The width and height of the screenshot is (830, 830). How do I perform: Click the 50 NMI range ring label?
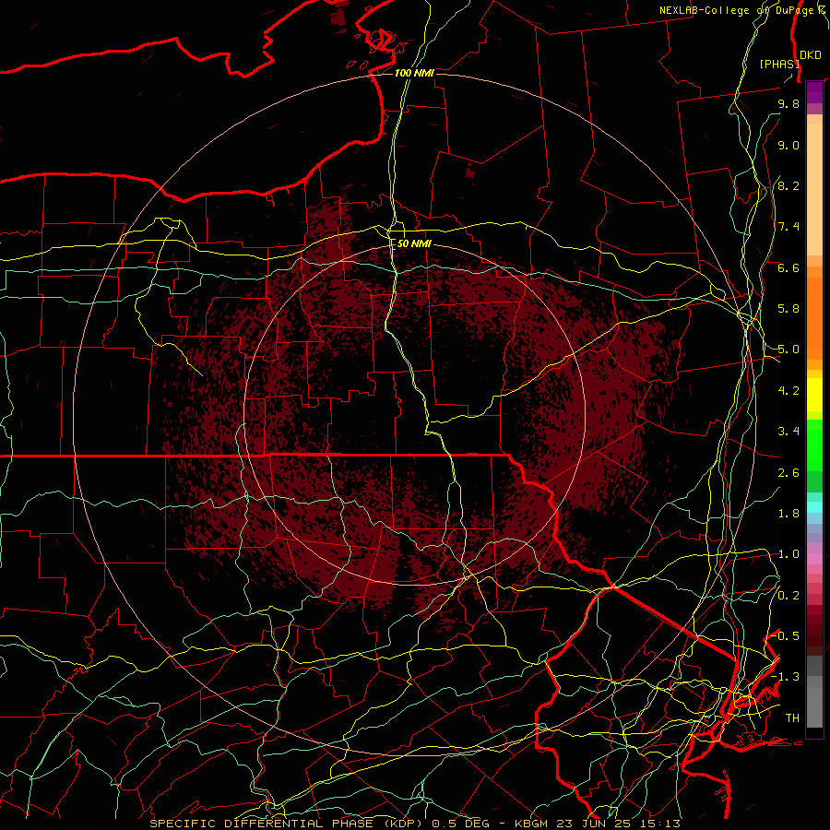pos(414,243)
